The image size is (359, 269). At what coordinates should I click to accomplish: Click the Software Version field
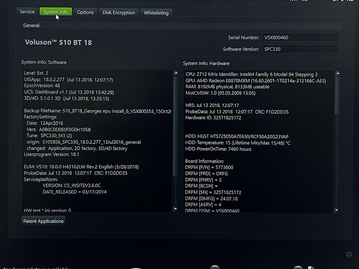pyautogui.click(x=300, y=49)
